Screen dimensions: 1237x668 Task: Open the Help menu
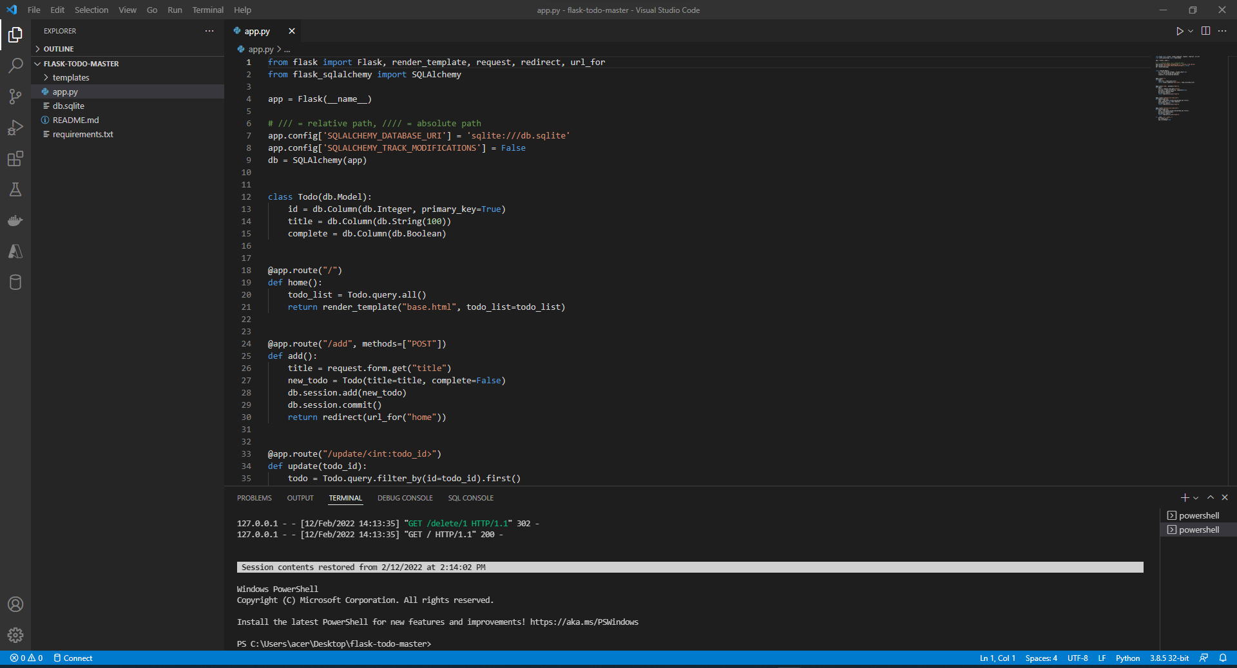(x=243, y=10)
